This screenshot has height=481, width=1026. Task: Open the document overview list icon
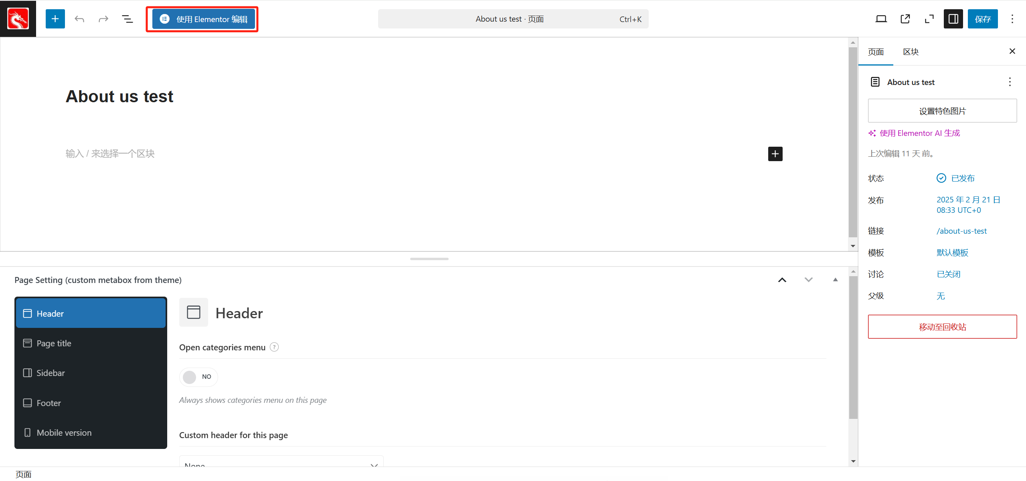127,19
